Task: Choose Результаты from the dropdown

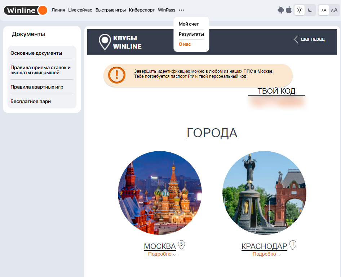Action: 191,34
